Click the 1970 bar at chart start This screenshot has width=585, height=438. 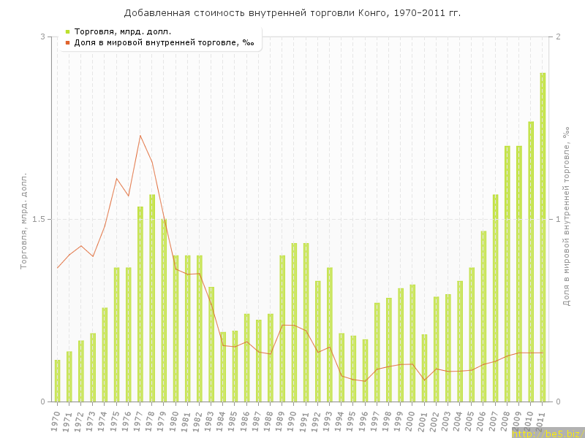point(57,380)
